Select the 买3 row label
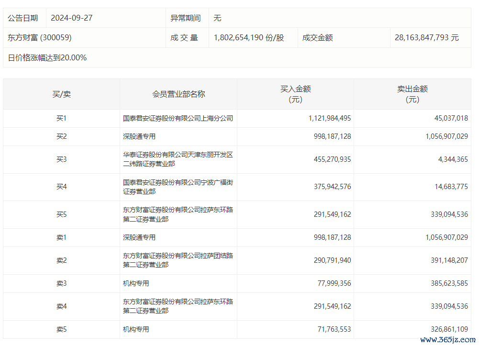479x347 pixels. click(61, 159)
